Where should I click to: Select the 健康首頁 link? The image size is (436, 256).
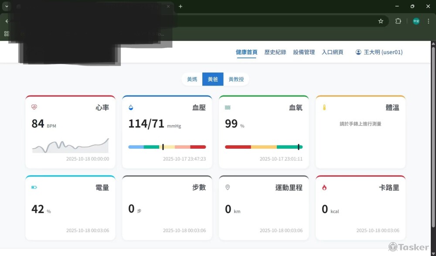pyautogui.click(x=246, y=51)
